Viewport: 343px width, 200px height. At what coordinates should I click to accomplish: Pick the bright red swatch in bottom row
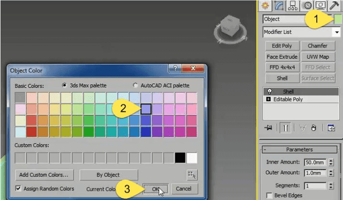point(32,132)
